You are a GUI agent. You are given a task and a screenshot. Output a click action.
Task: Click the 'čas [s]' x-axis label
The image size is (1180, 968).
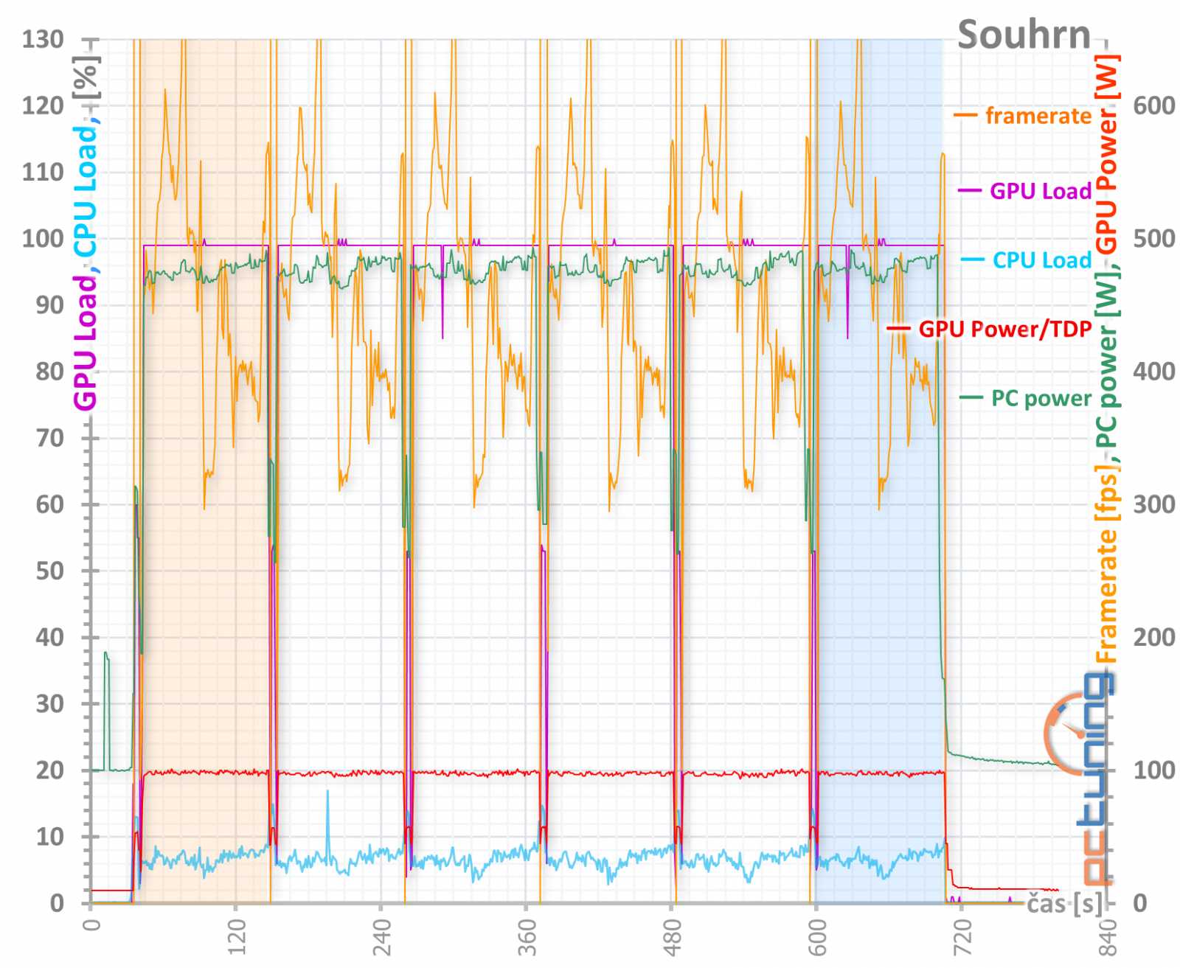tap(1066, 902)
